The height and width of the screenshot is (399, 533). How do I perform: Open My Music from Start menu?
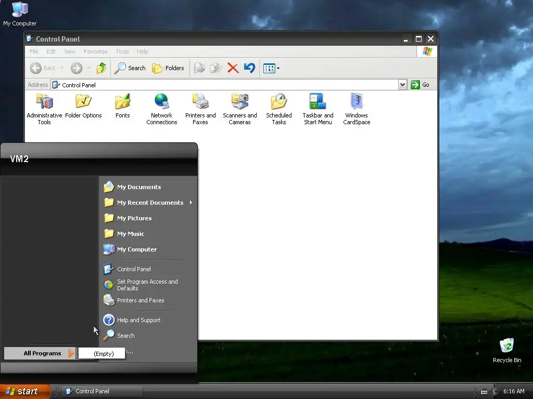(148, 234)
